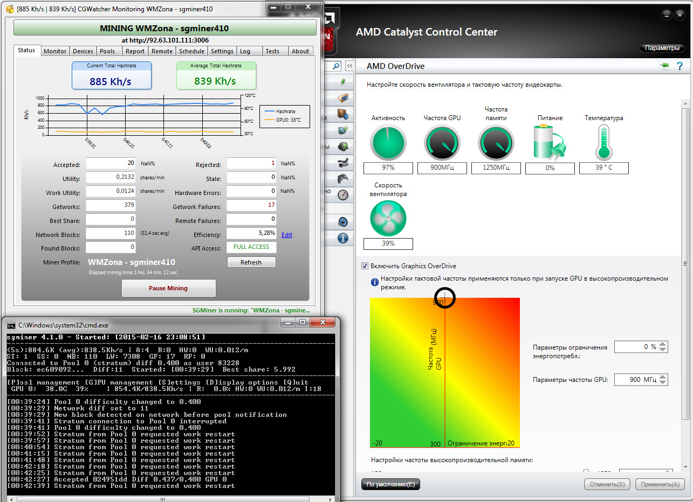Switch to the Monitor tab
The image size is (693, 502).
click(55, 51)
